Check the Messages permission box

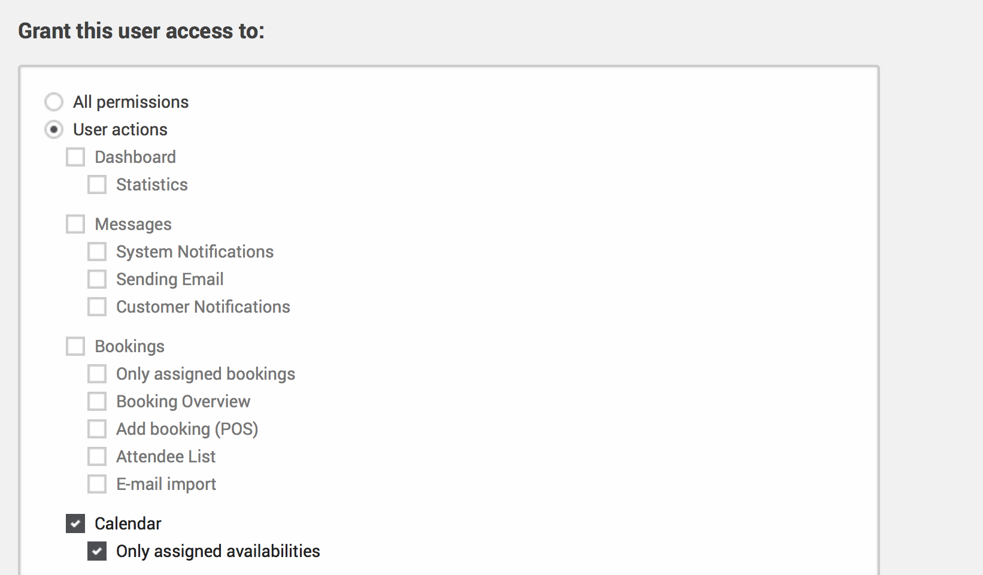(75, 224)
